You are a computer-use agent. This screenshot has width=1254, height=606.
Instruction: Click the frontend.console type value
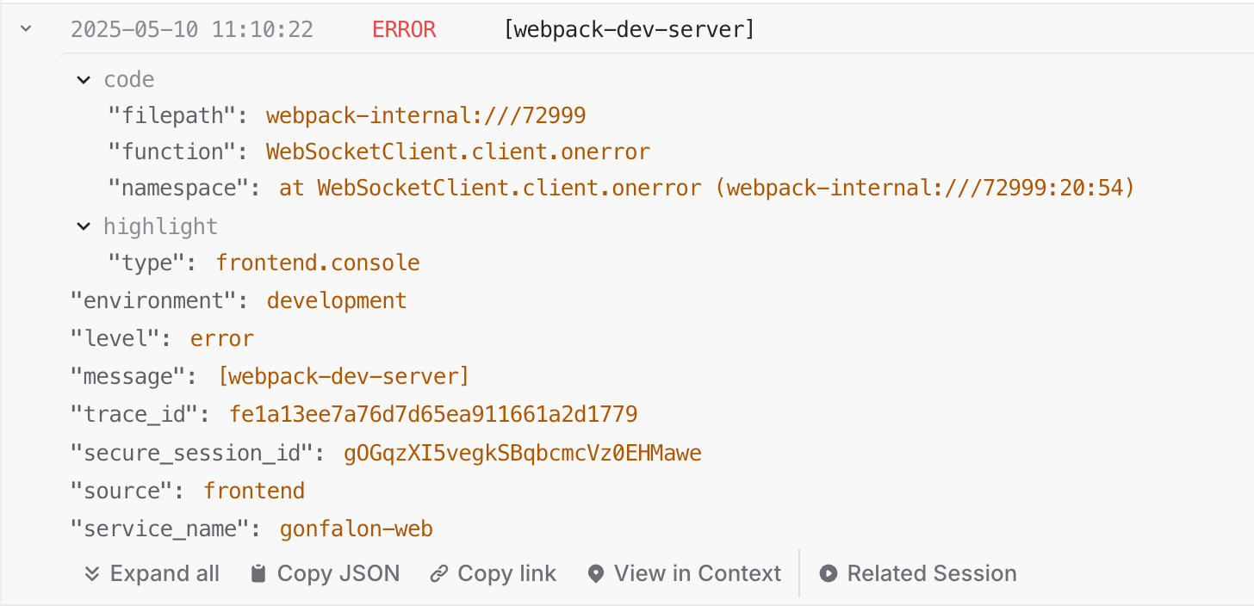(x=318, y=263)
